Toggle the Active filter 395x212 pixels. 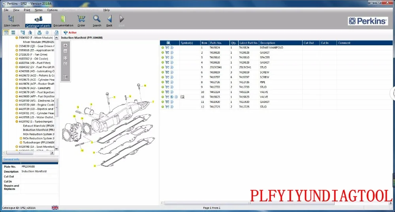tap(70, 32)
